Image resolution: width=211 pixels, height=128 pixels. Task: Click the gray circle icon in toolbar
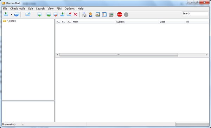pyautogui.click(x=126, y=15)
